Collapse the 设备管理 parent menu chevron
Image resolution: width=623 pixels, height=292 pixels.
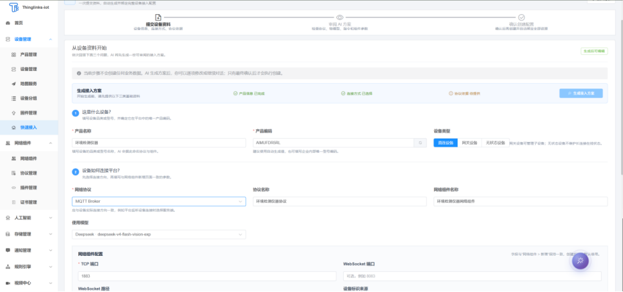point(50,40)
